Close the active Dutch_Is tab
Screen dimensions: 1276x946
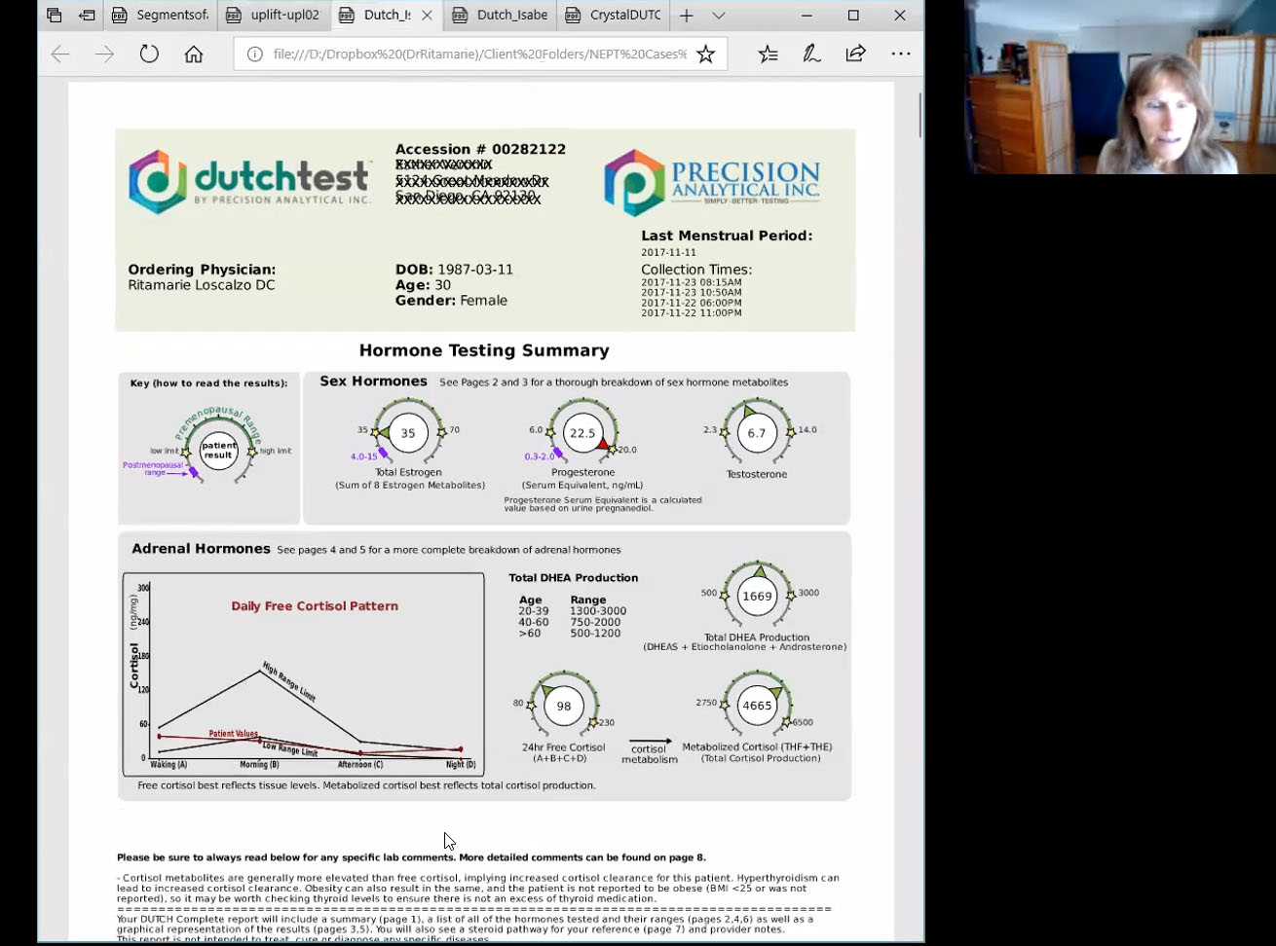click(426, 16)
